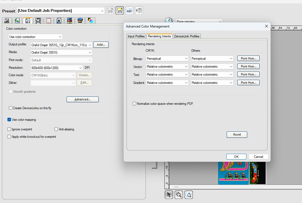
Task: Open the Workflow tab with green arrow icon
Action: pos(17,20)
